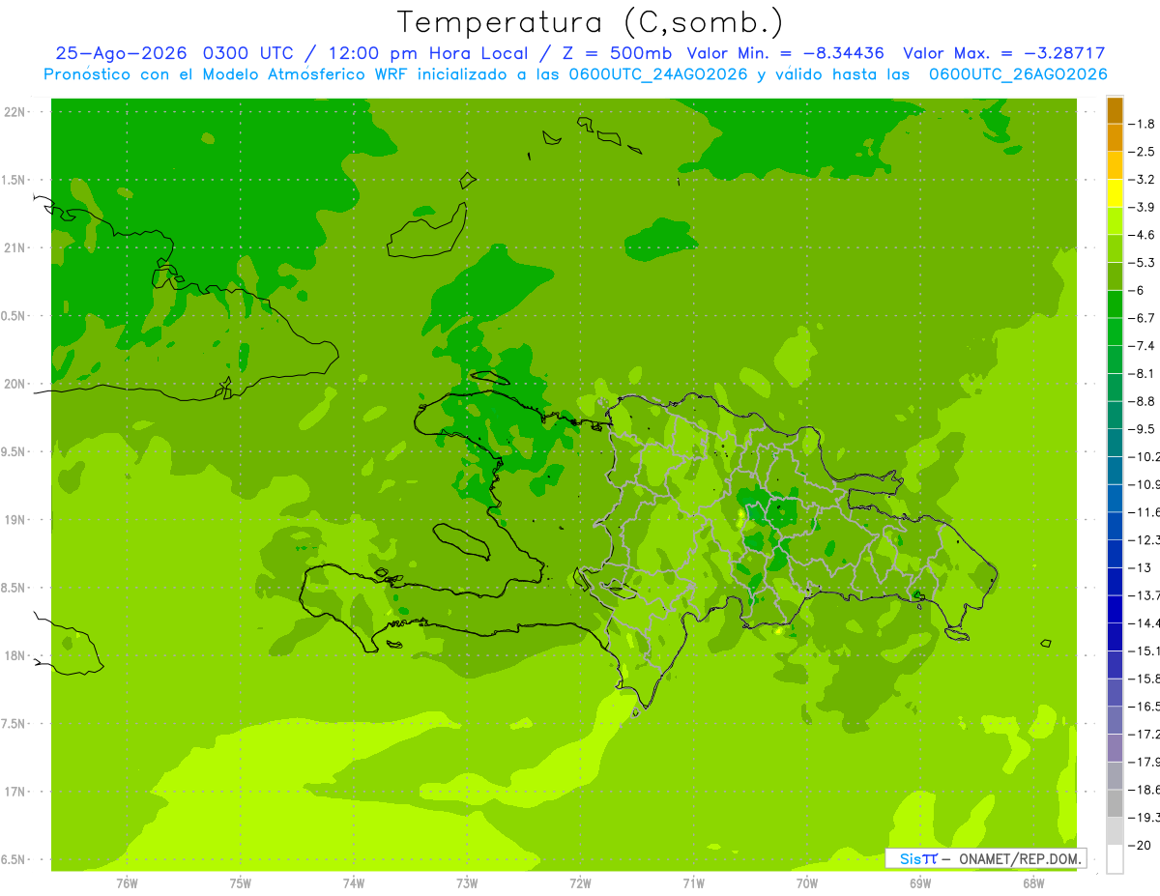This screenshot has width=1160, height=896.
Task: Click the "Valor Max. = -3.28717" text
Action: pyautogui.click(x=1004, y=53)
